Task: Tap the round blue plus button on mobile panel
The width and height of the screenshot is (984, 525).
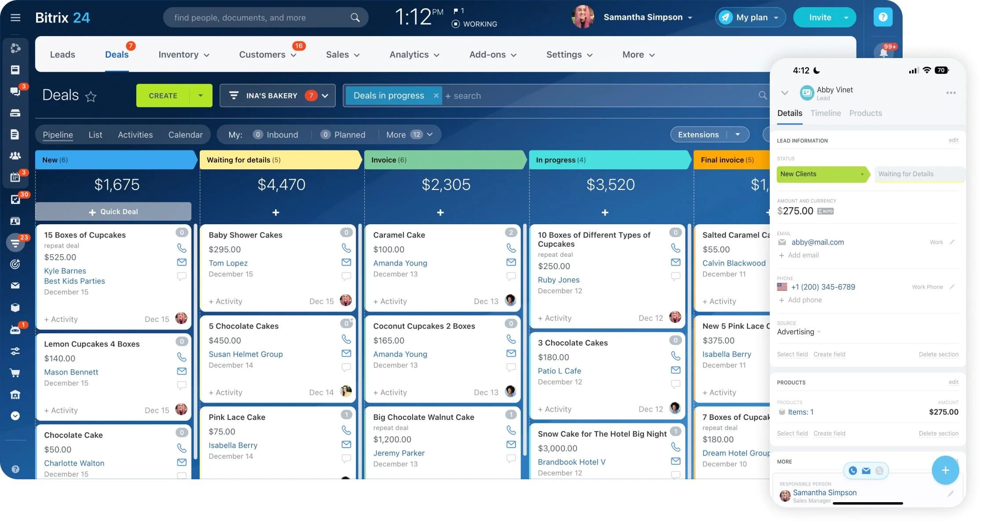Action: pyautogui.click(x=945, y=470)
